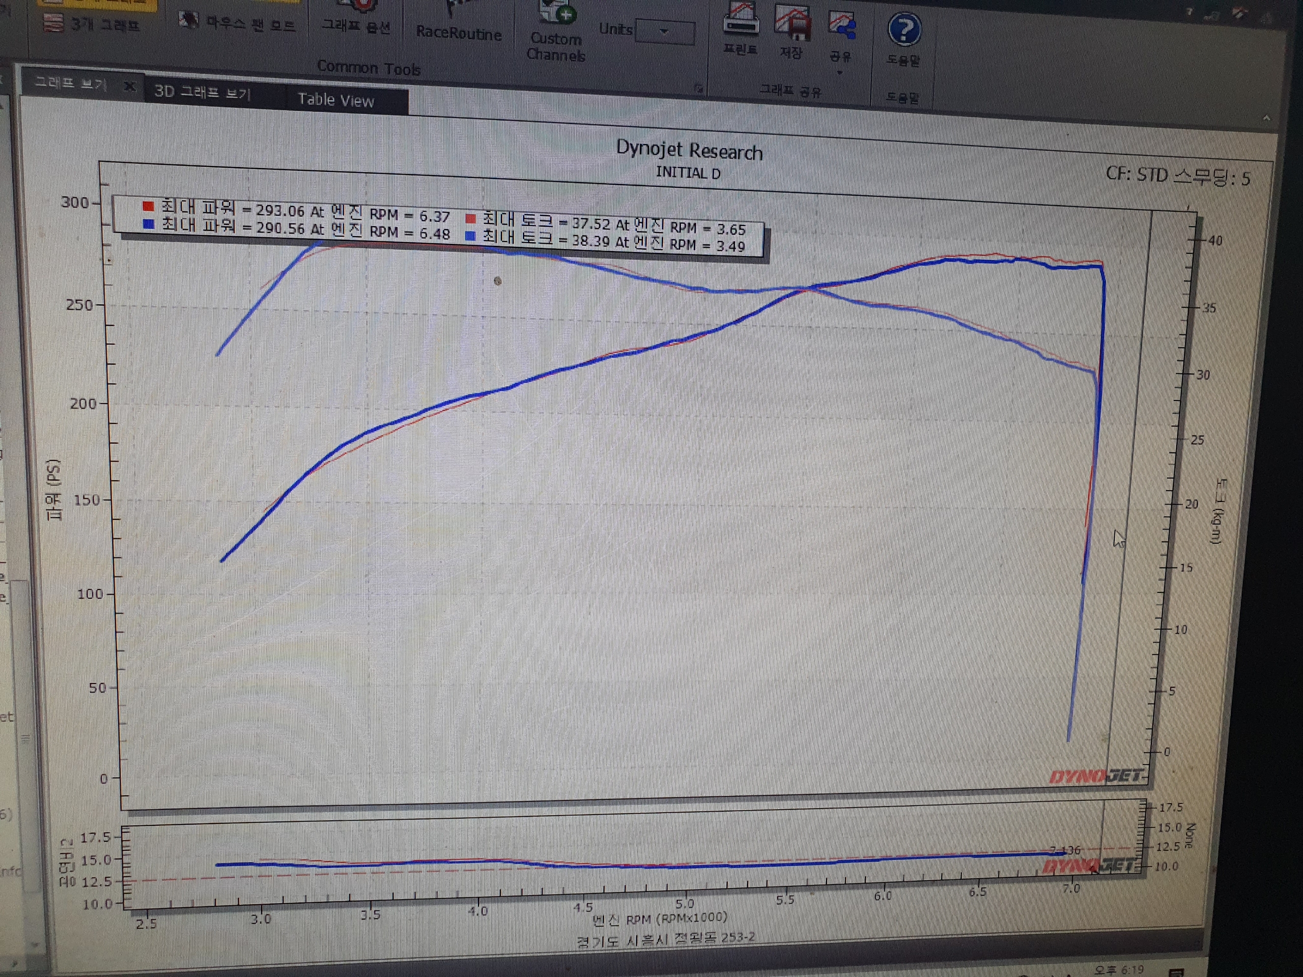
Task: Enable 마우스 팬 모드 pan tool
Action: click(238, 23)
